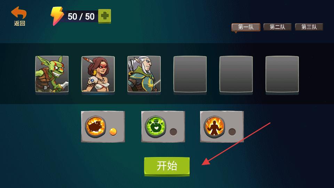Select the fire boar skill icon
This screenshot has height=188, width=334.
(96, 126)
